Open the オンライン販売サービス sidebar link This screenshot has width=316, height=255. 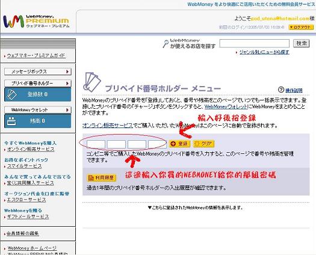click(x=31, y=149)
